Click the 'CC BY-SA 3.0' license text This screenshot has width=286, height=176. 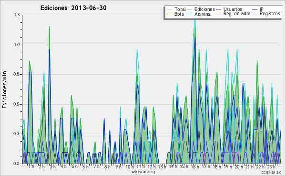click(271, 172)
